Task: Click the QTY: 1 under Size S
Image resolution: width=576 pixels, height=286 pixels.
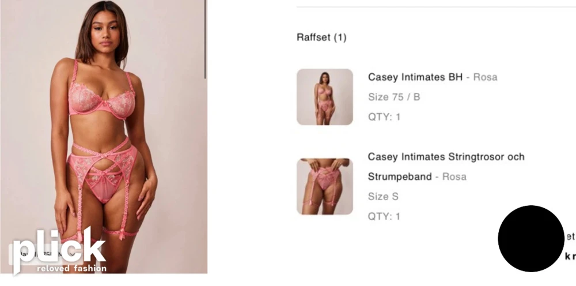Action: pos(384,217)
